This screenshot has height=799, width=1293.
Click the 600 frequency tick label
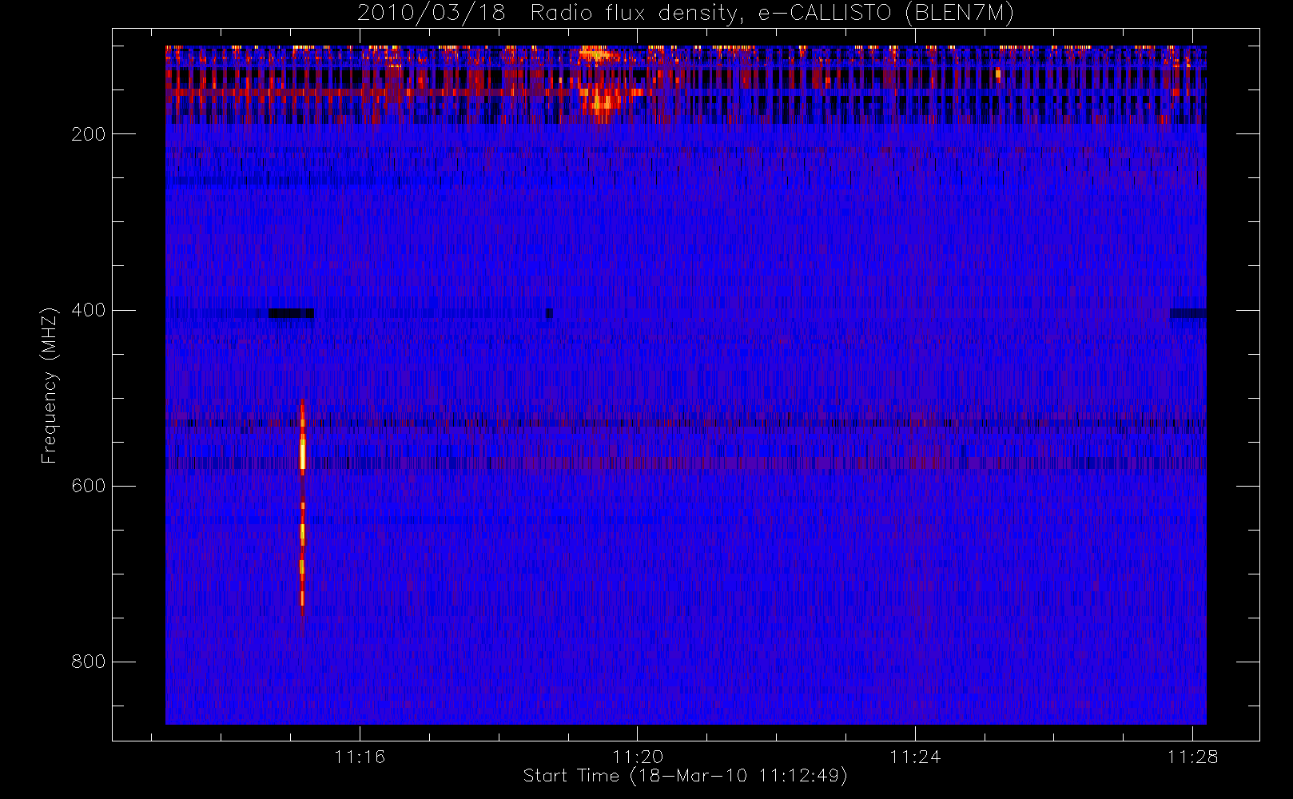(x=89, y=486)
